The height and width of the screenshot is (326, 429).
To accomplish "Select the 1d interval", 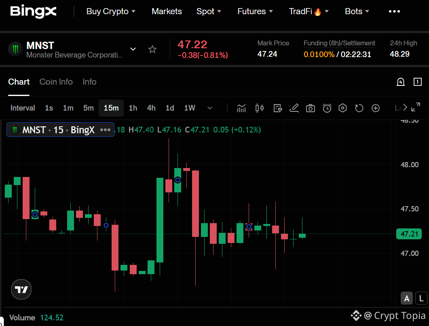I will point(170,108).
